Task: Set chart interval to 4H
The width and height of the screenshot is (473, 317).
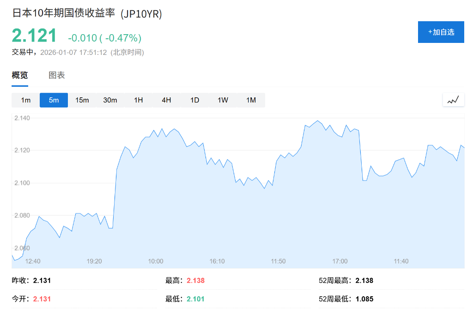Action: [x=166, y=100]
